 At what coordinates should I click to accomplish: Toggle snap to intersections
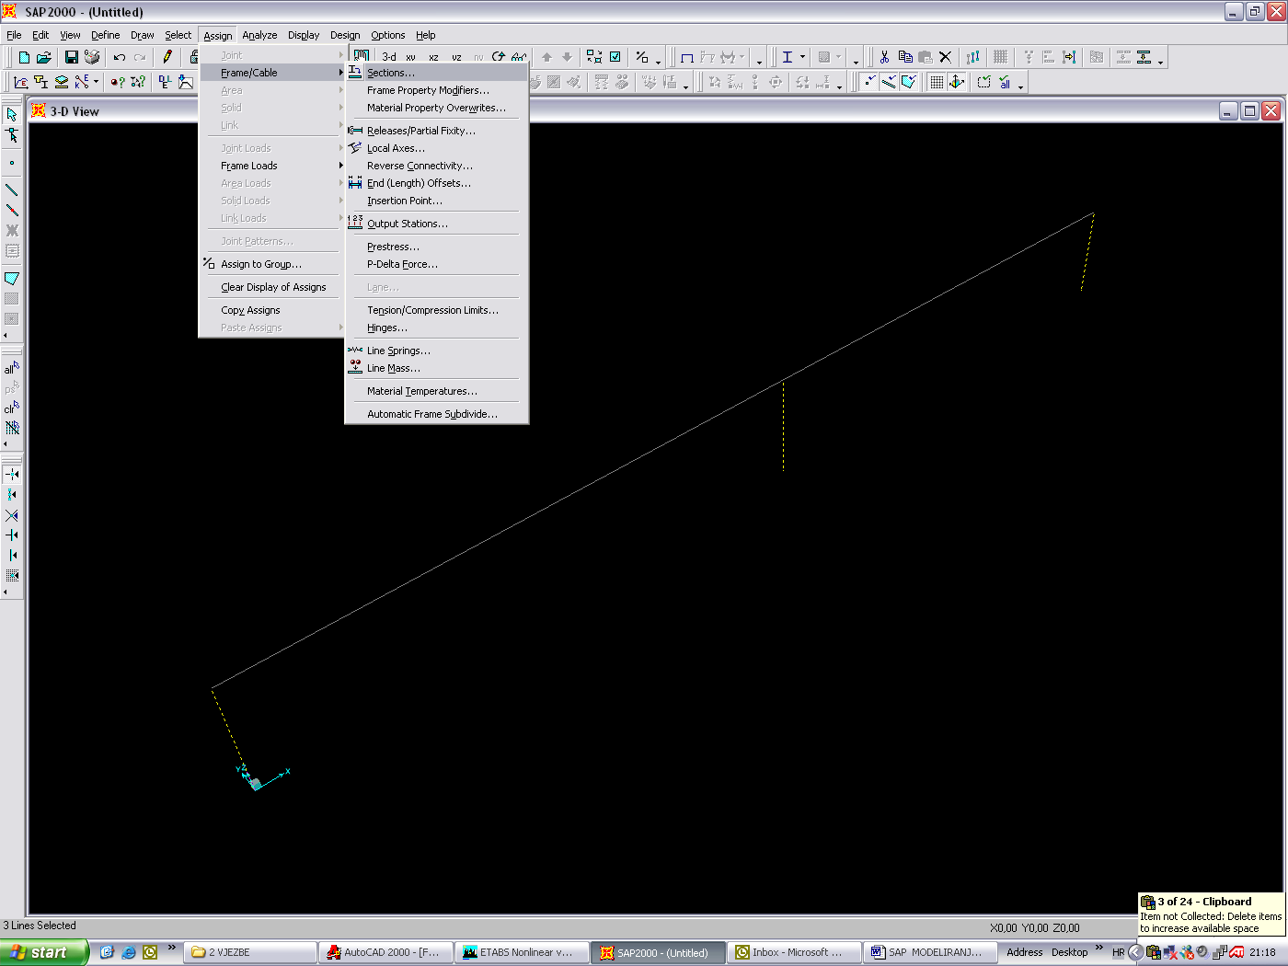point(12,514)
